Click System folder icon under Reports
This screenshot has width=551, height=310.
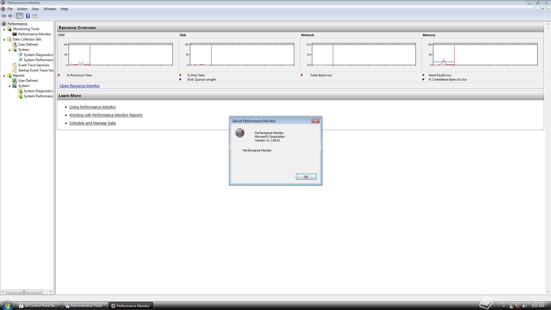(x=15, y=86)
